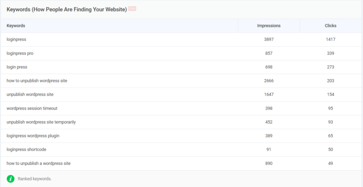Select 'wordpress session timeout' keyword
363x187 pixels.
click(32, 108)
